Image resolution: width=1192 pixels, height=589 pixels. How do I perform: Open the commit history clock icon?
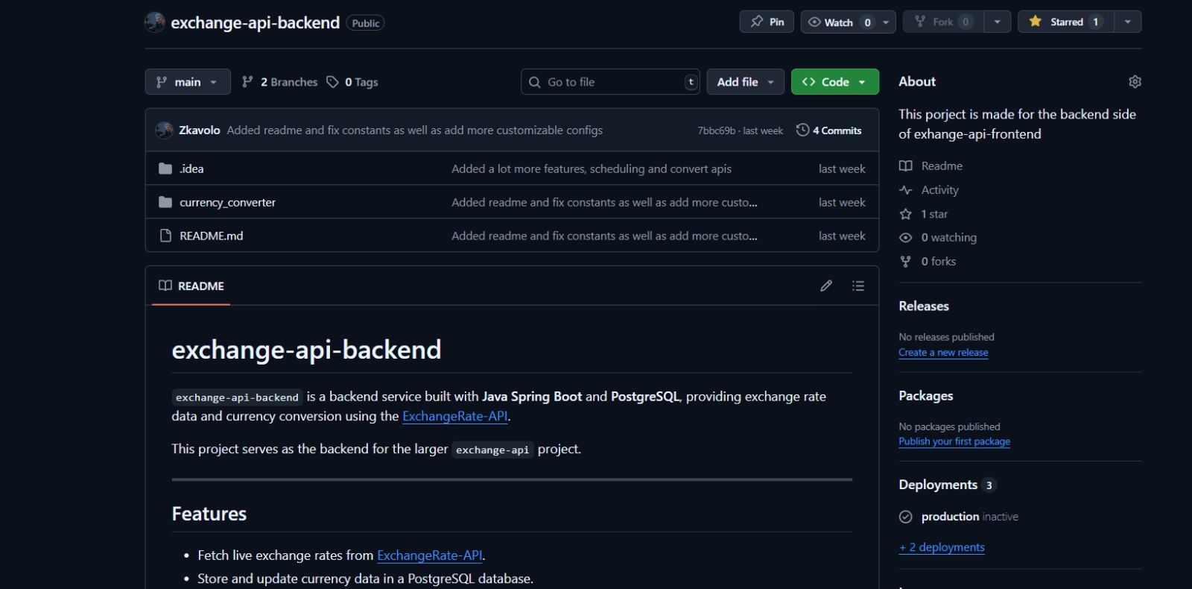(x=802, y=130)
